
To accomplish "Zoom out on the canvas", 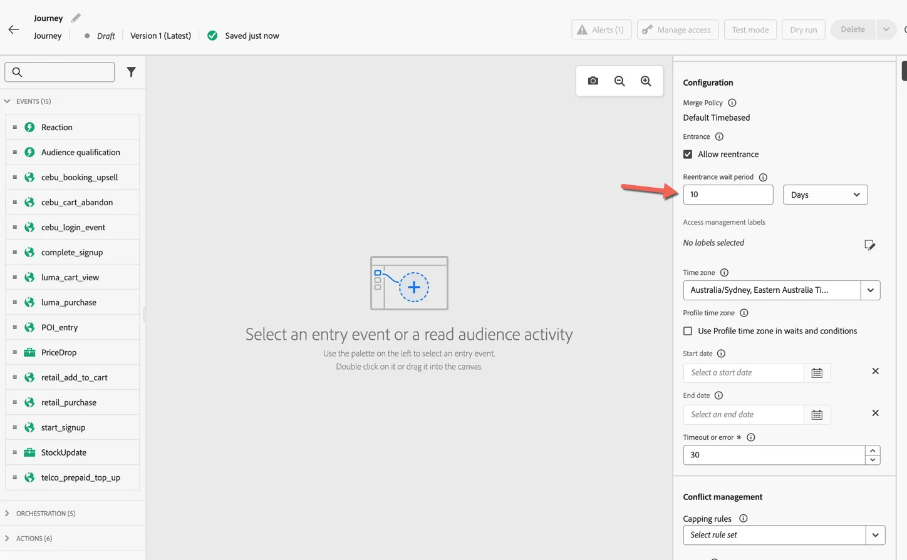I will [x=619, y=81].
